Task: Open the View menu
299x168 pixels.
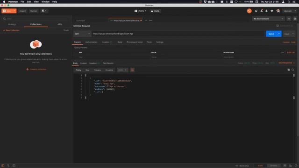Action: tap(36, 2)
